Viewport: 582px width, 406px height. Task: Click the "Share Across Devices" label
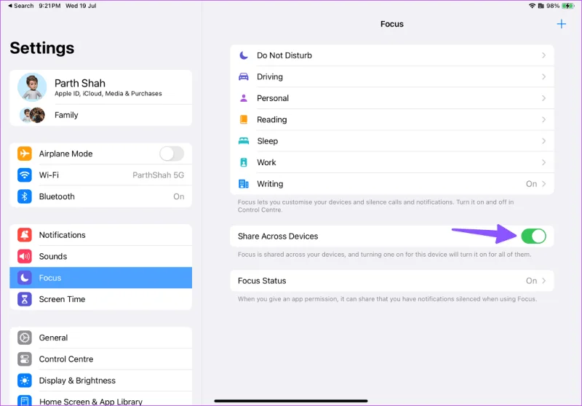tap(278, 236)
